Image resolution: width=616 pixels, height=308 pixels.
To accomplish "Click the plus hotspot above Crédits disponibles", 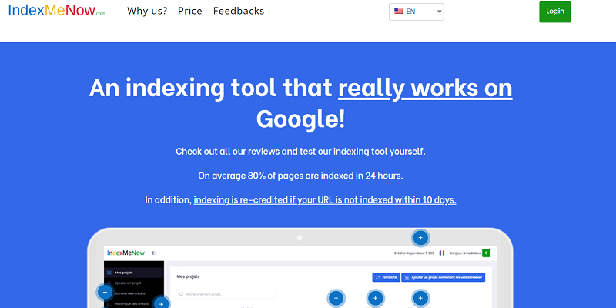I will coord(420,238).
